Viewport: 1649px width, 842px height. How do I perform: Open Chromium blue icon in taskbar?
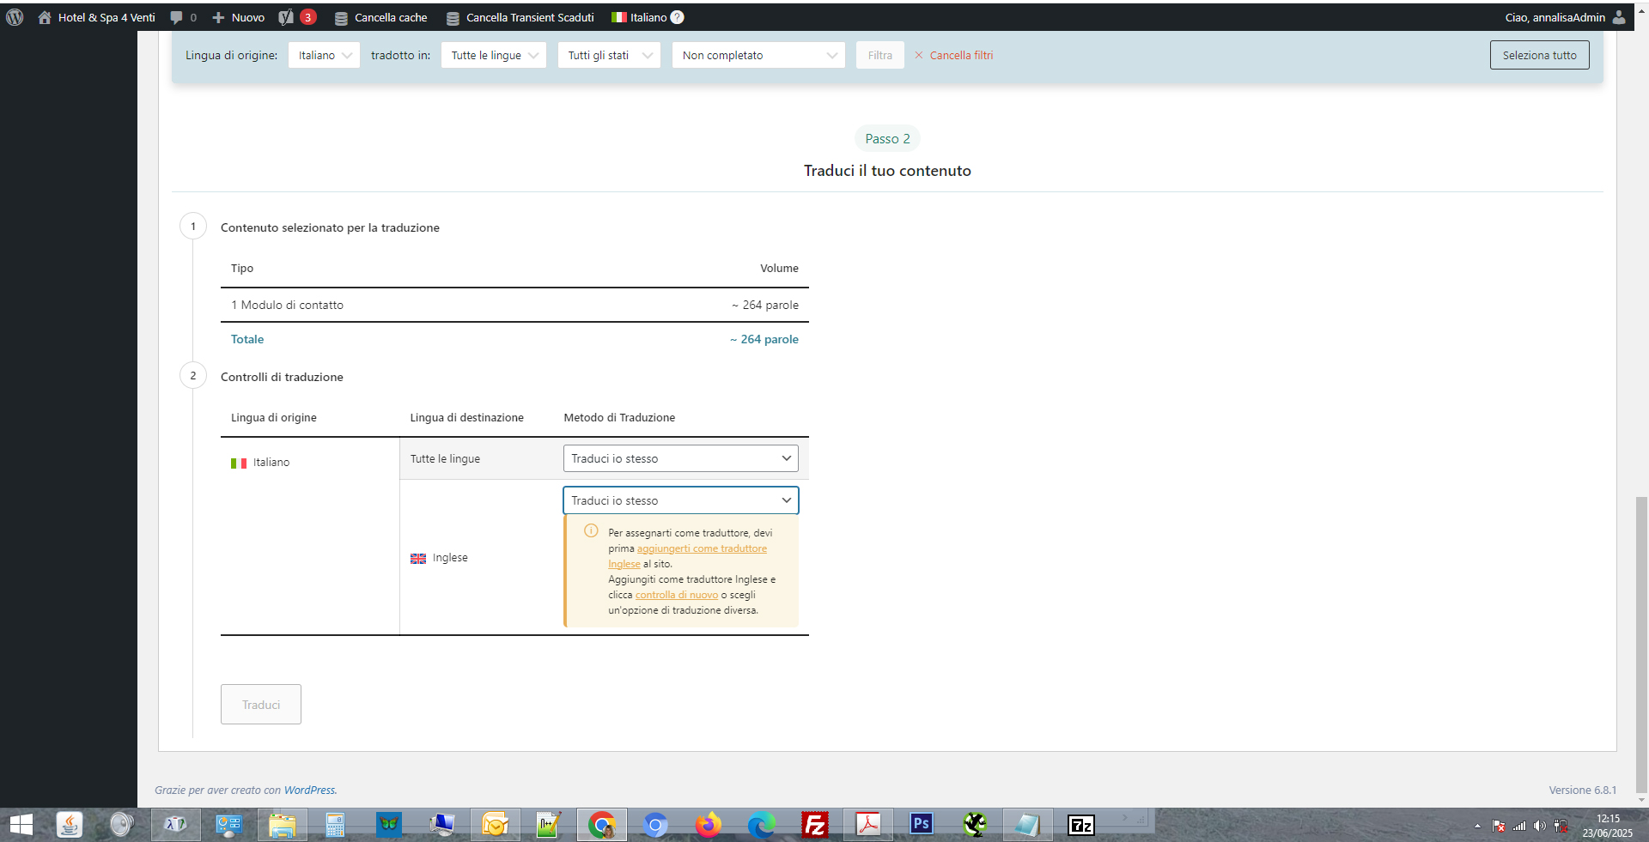pos(655,825)
